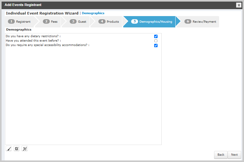Jump to step 6 Review/Payment
Screen dimensions: 244x162
[200, 22]
